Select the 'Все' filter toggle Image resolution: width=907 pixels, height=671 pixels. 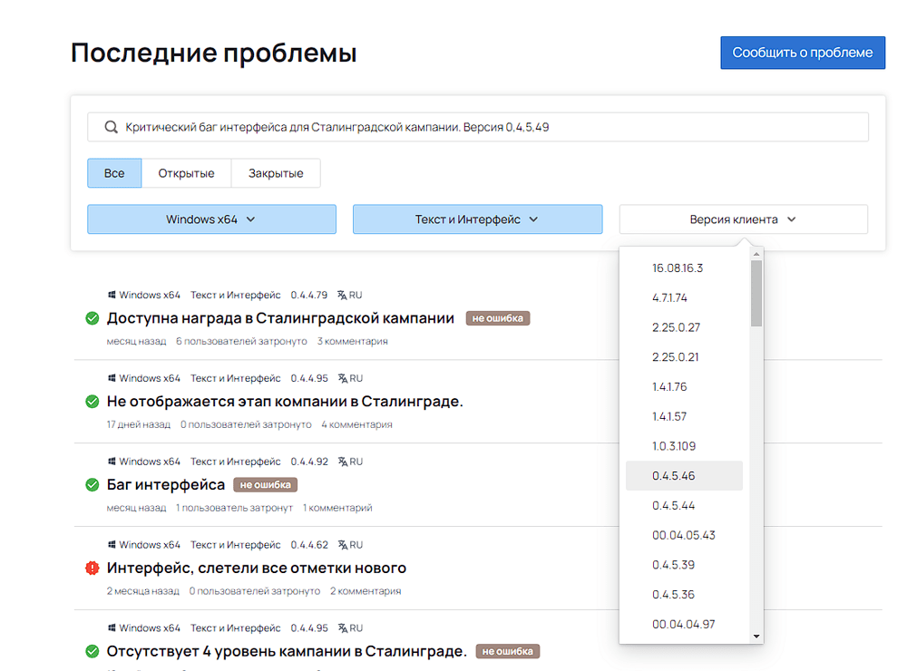click(114, 173)
